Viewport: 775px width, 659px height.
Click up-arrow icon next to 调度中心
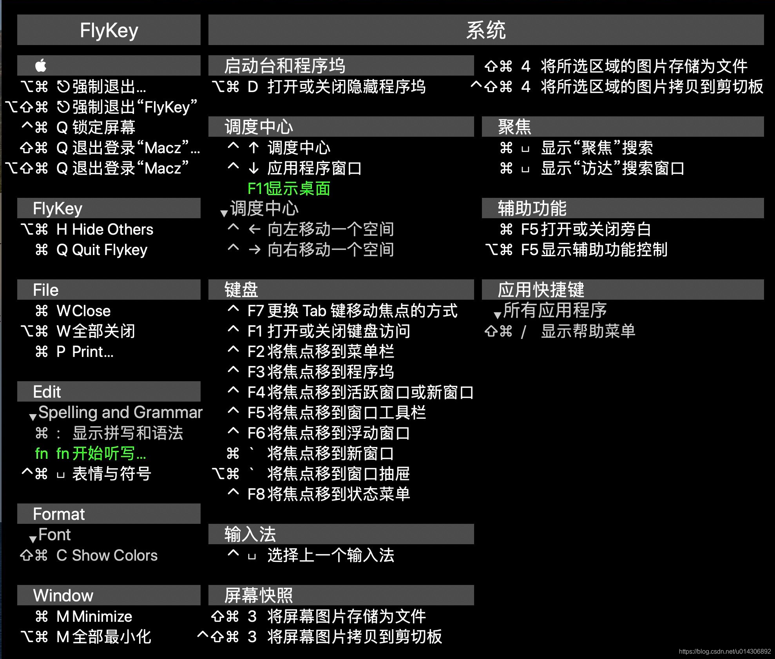pos(254,148)
